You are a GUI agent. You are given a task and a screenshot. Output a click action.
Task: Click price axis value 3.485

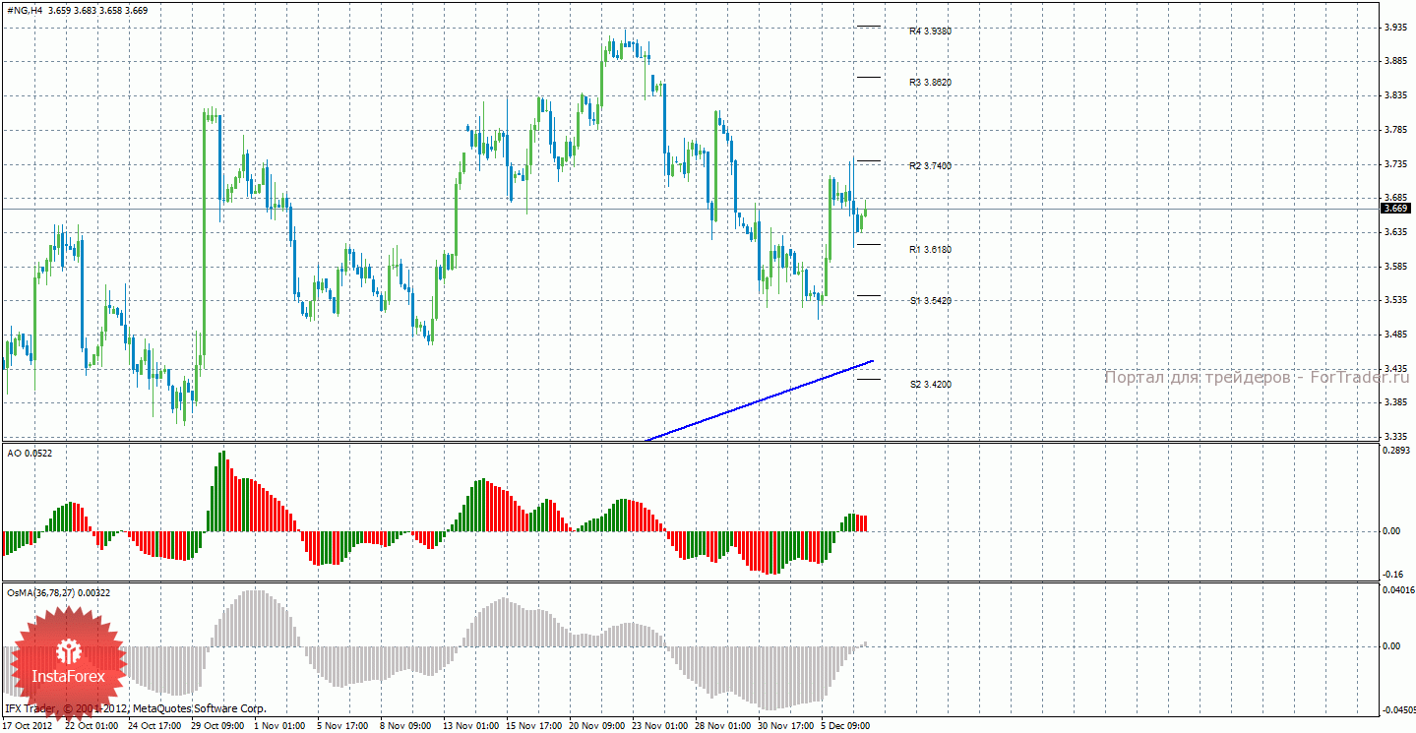pyautogui.click(x=1394, y=335)
